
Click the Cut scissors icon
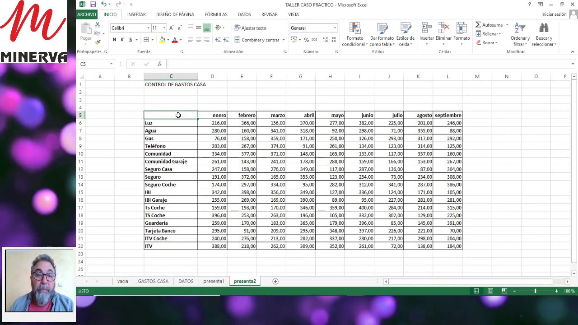[98, 25]
